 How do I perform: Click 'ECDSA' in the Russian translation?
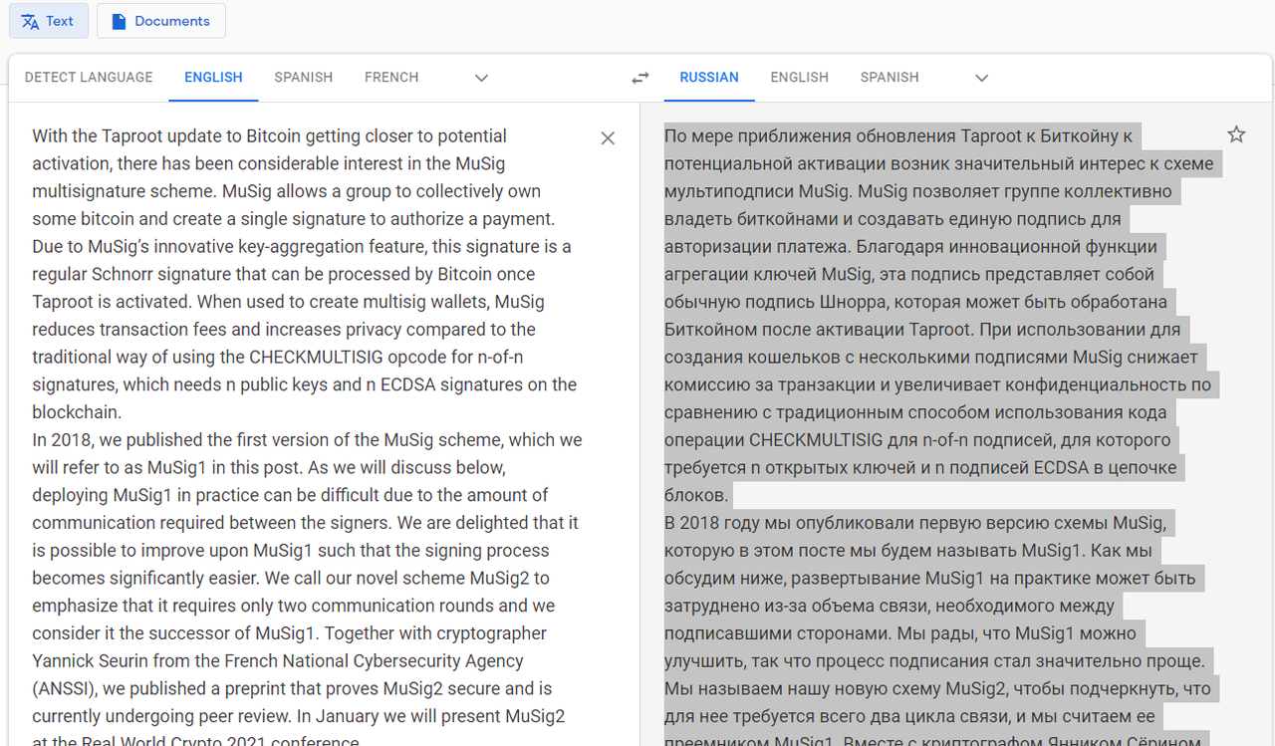tap(1062, 467)
